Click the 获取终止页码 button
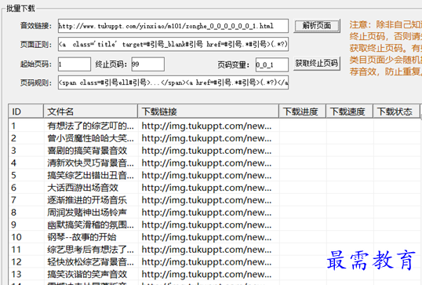 coord(317,64)
